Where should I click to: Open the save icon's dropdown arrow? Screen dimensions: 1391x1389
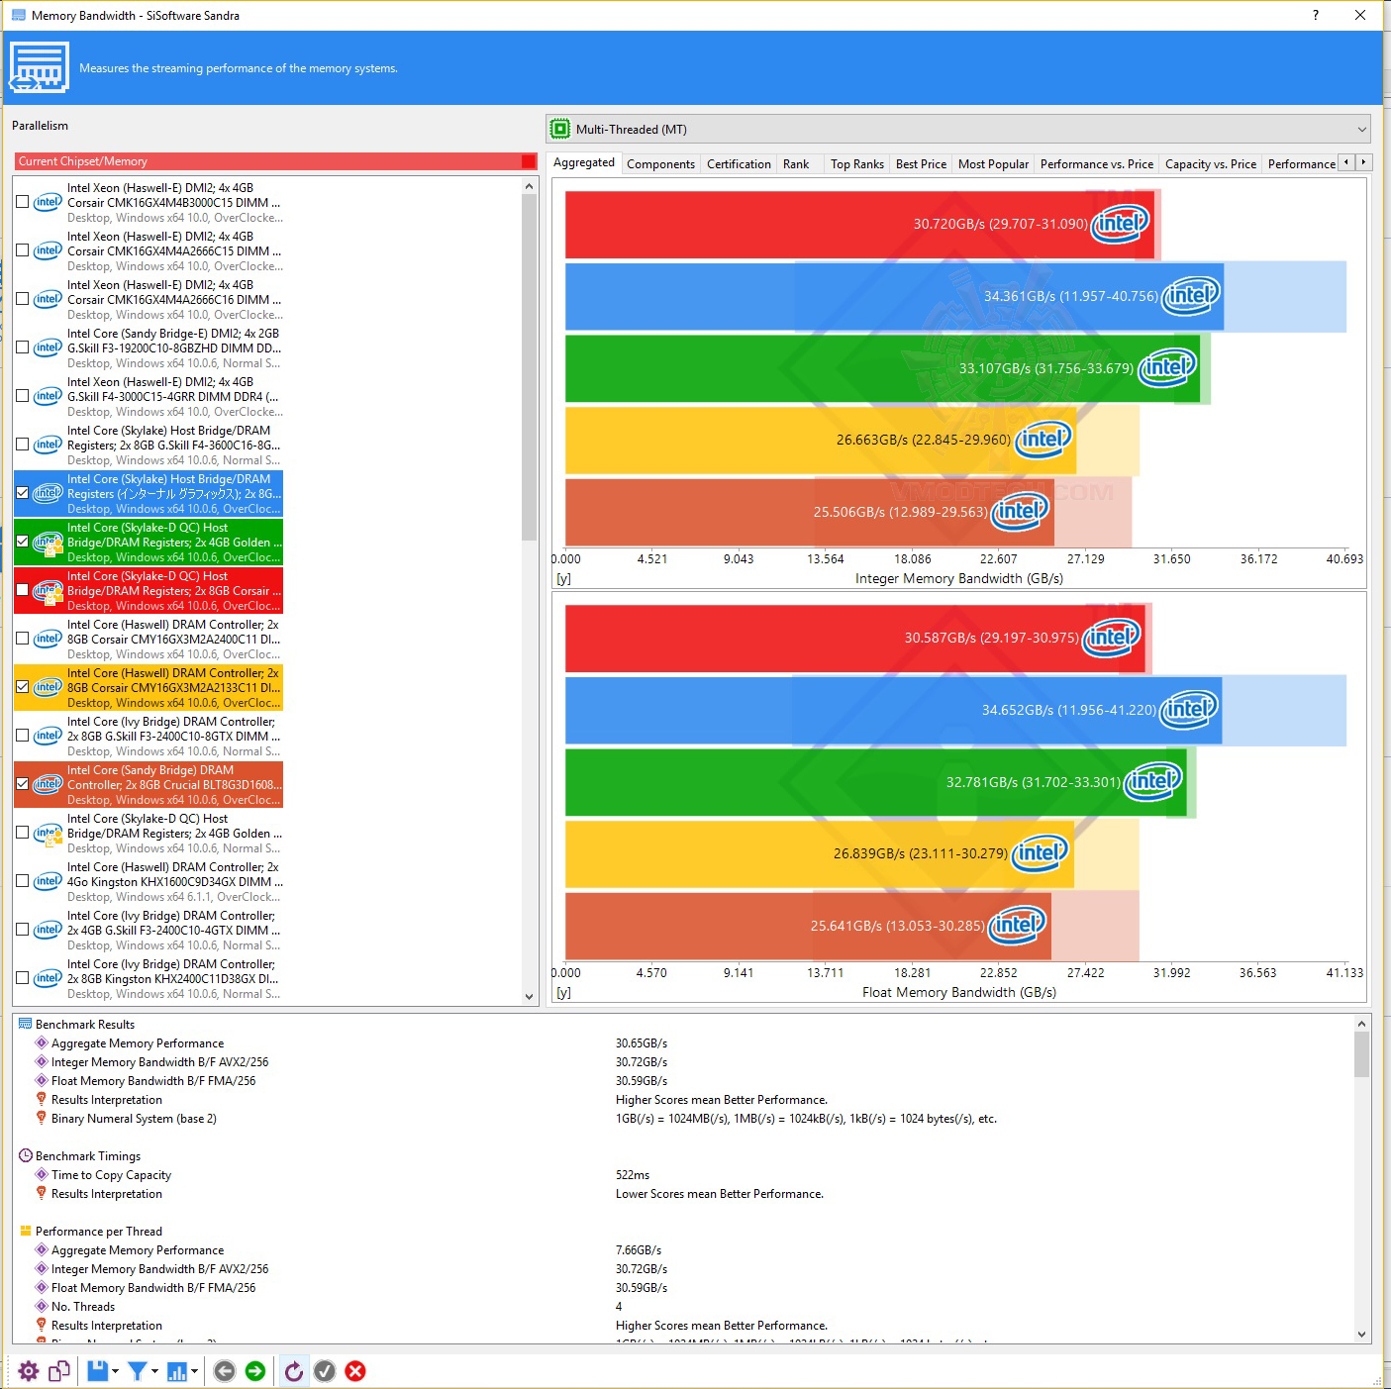115,1371
